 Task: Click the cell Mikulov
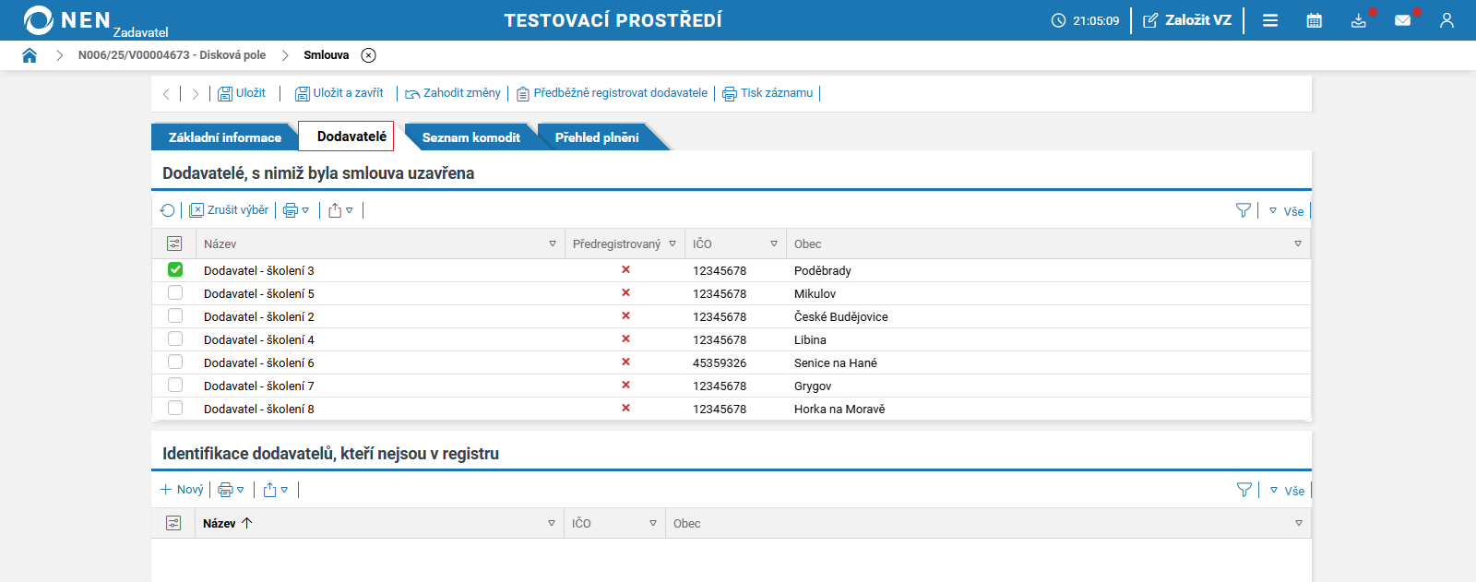pyautogui.click(x=815, y=293)
